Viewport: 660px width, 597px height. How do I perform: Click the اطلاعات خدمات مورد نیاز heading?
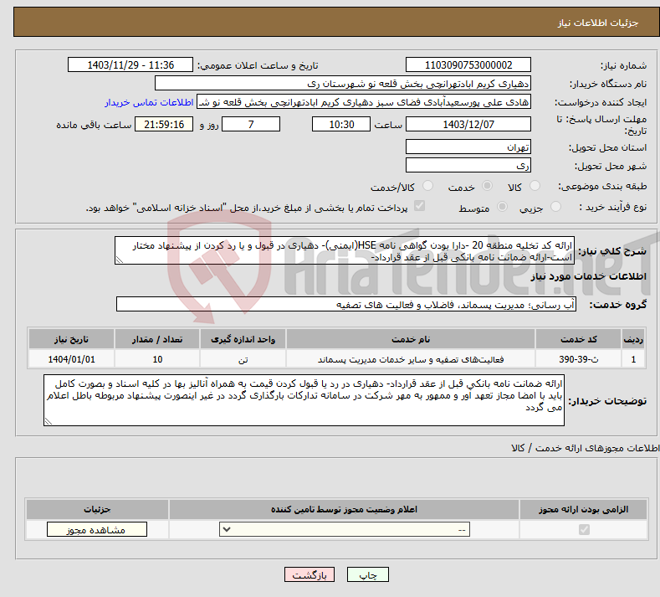click(x=588, y=276)
